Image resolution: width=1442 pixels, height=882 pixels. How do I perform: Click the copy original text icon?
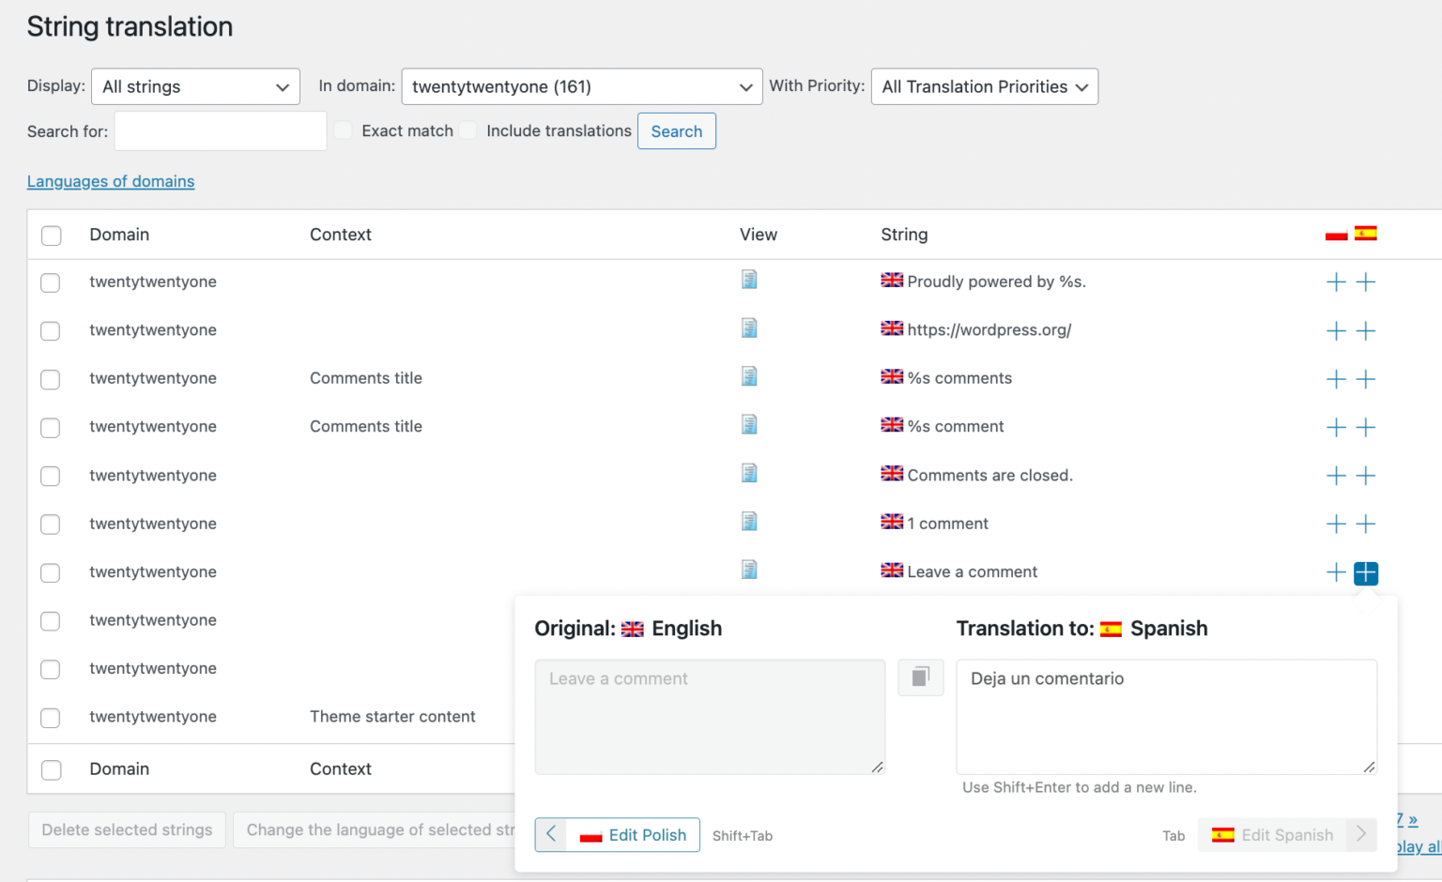[920, 677]
